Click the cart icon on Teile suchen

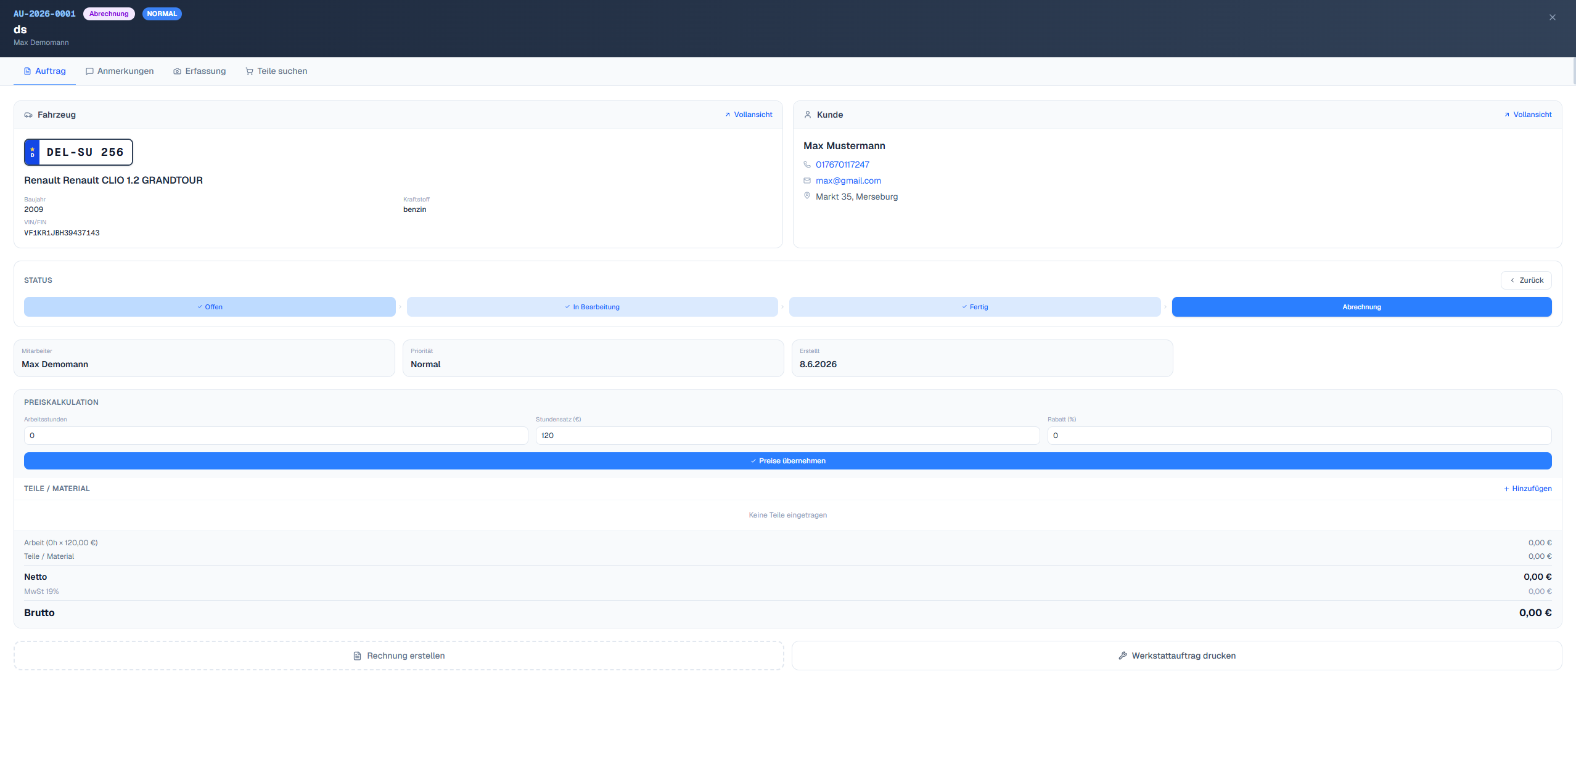click(x=249, y=71)
